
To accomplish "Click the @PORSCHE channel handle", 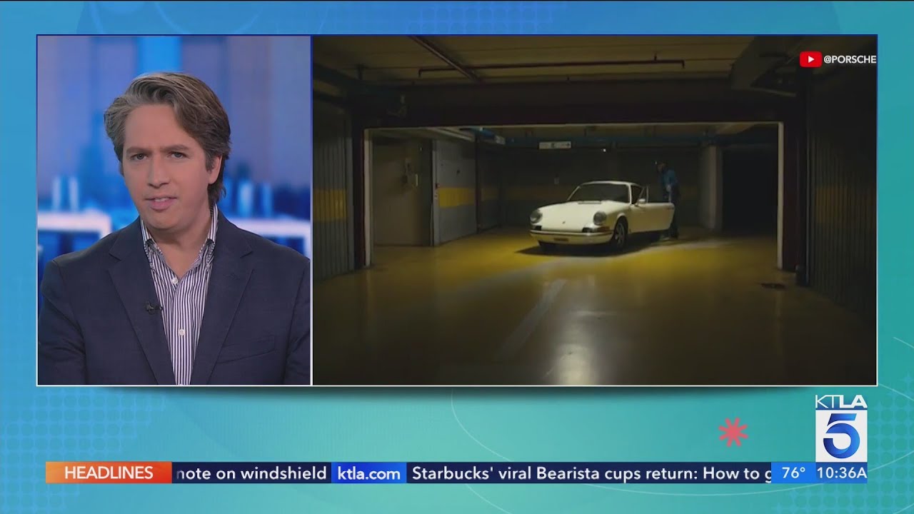I will [x=850, y=59].
